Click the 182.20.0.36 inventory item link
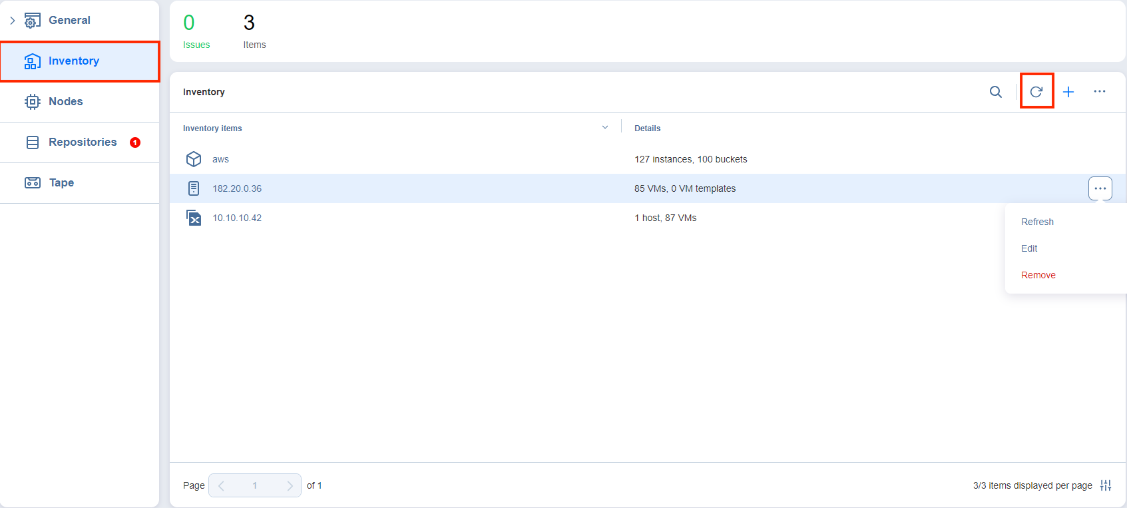The height and width of the screenshot is (508, 1127). coord(237,188)
